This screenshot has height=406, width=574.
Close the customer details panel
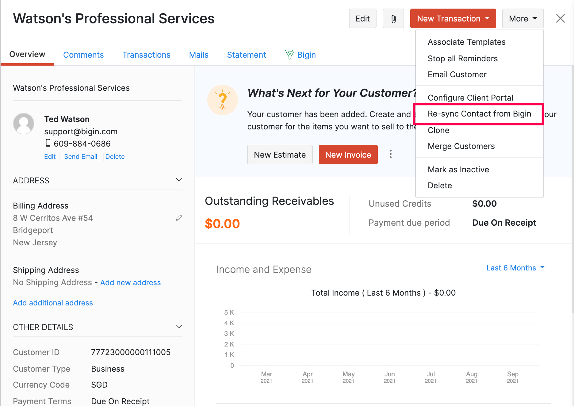pos(560,19)
